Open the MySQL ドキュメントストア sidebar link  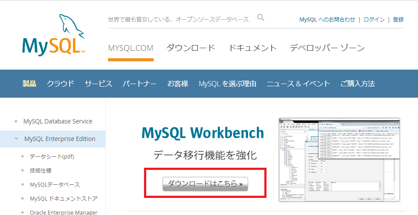click(x=64, y=199)
